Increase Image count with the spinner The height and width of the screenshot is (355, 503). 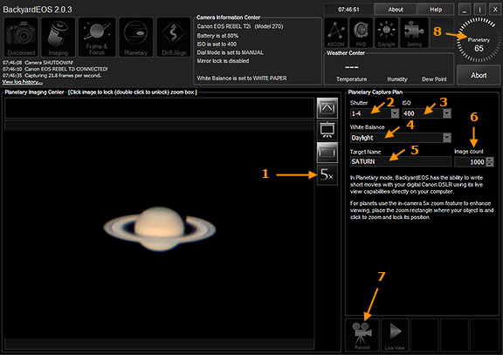pyautogui.click(x=490, y=160)
